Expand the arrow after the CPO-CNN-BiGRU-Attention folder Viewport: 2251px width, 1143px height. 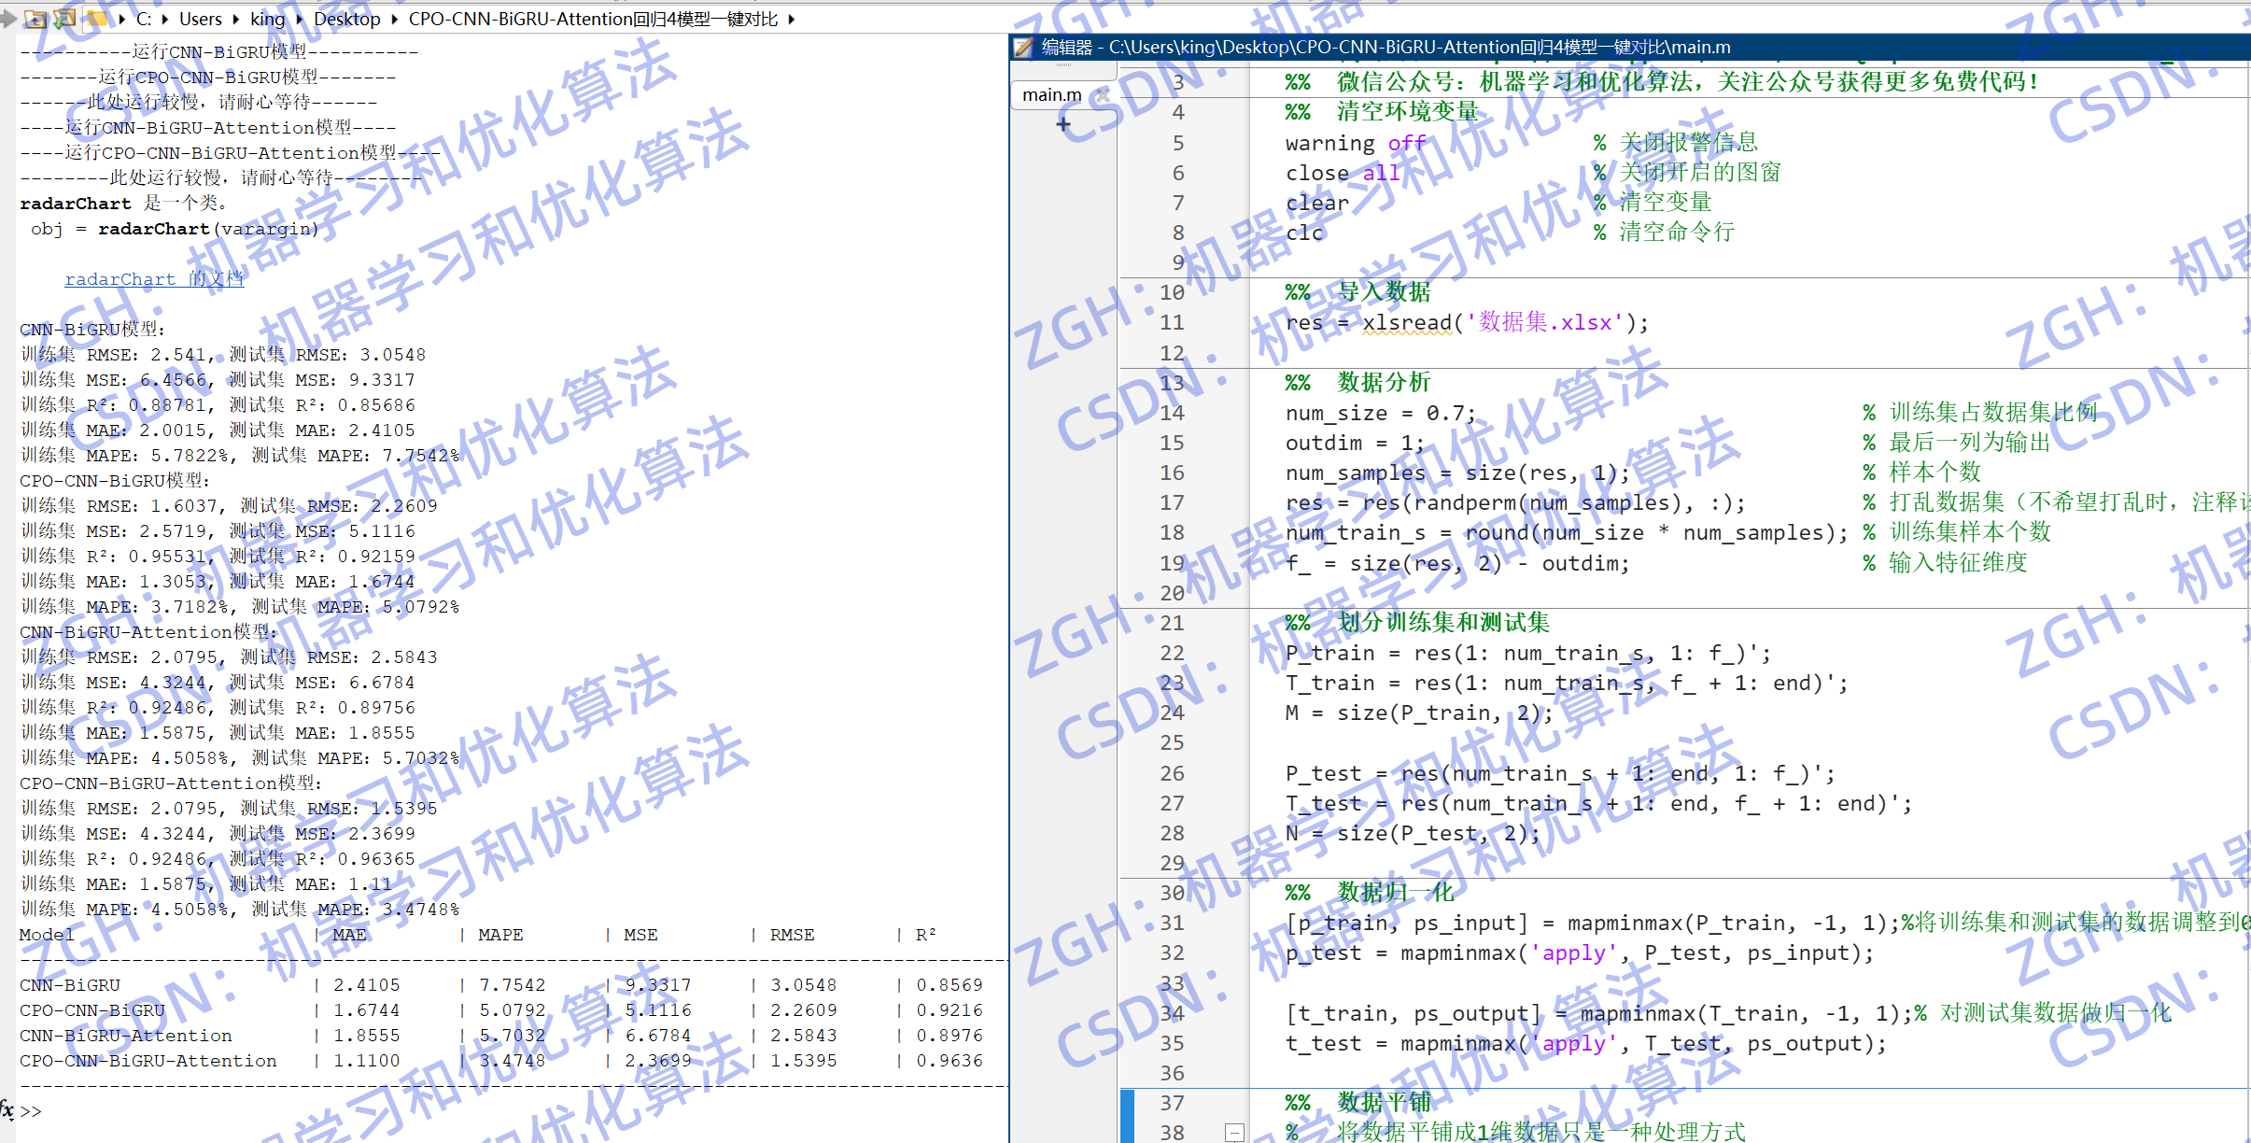coord(791,19)
